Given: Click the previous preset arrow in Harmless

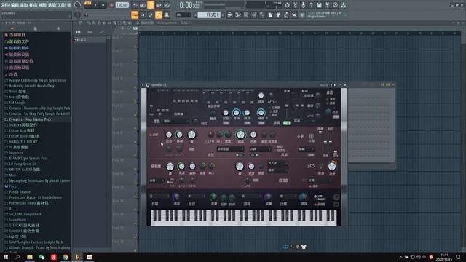Looking at the screenshot, I should point(331,85).
